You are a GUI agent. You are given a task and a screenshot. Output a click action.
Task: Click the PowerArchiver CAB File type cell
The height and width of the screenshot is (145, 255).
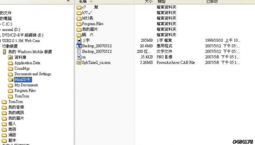(176, 62)
